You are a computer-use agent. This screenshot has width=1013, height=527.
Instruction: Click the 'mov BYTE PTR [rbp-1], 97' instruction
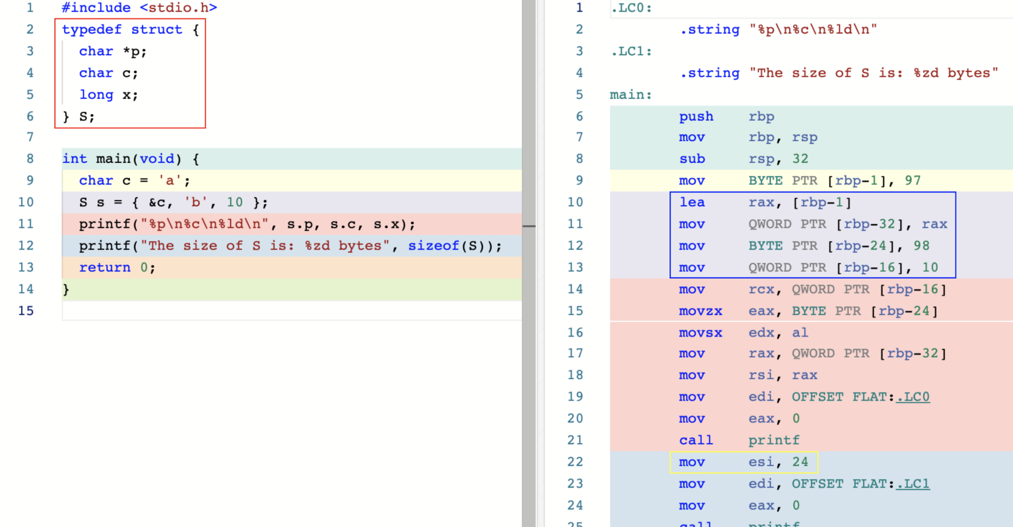[x=800, y=180]
